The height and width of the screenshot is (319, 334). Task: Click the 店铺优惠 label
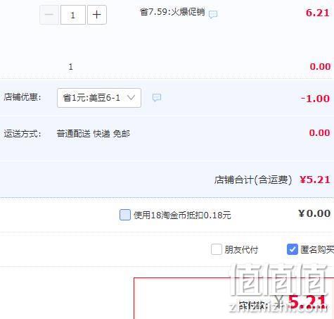coord(23,96)
